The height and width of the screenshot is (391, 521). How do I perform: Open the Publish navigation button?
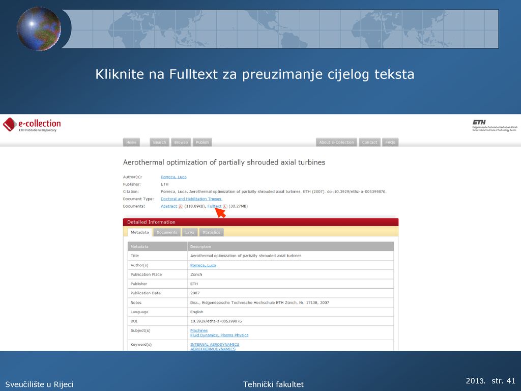point(202,143)
